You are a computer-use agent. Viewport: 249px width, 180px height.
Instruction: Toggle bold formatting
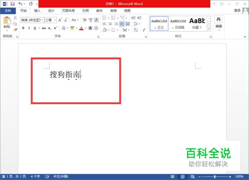[x=23, y=28]
